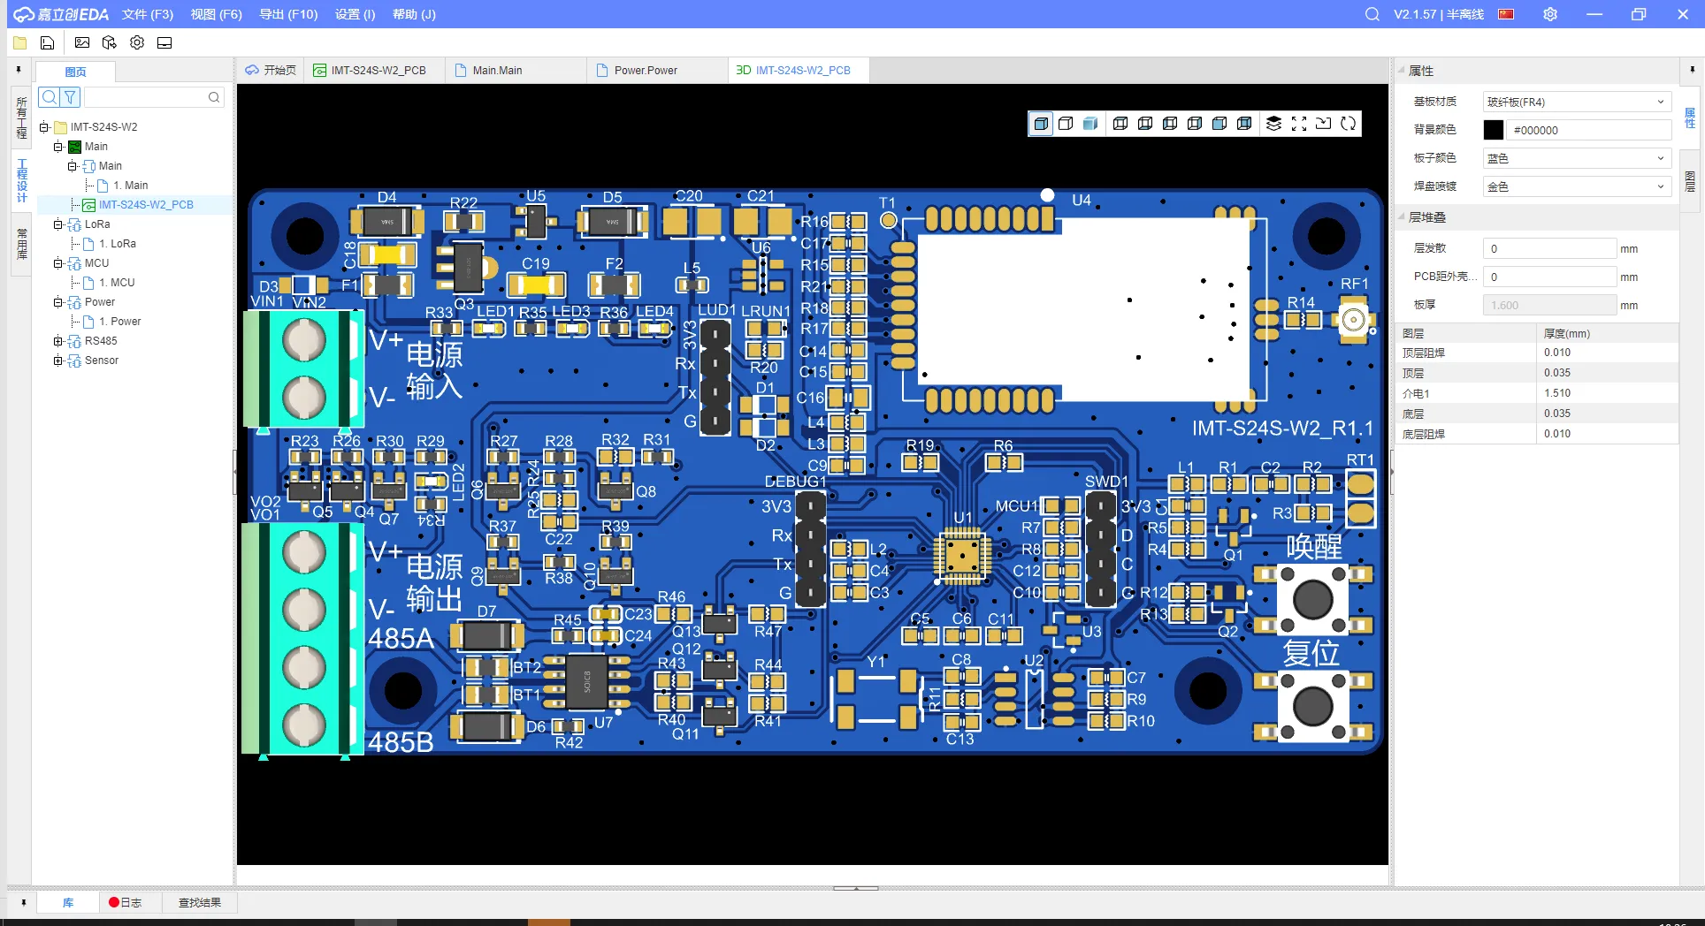Click the layers stack icon in 3D toolbar
This screenshot has width=1705, height=926.
tap(1273, 124)
